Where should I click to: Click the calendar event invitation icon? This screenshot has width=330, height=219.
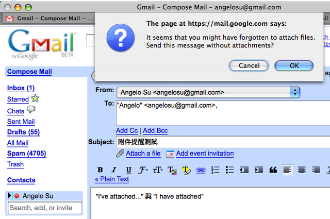170,154
